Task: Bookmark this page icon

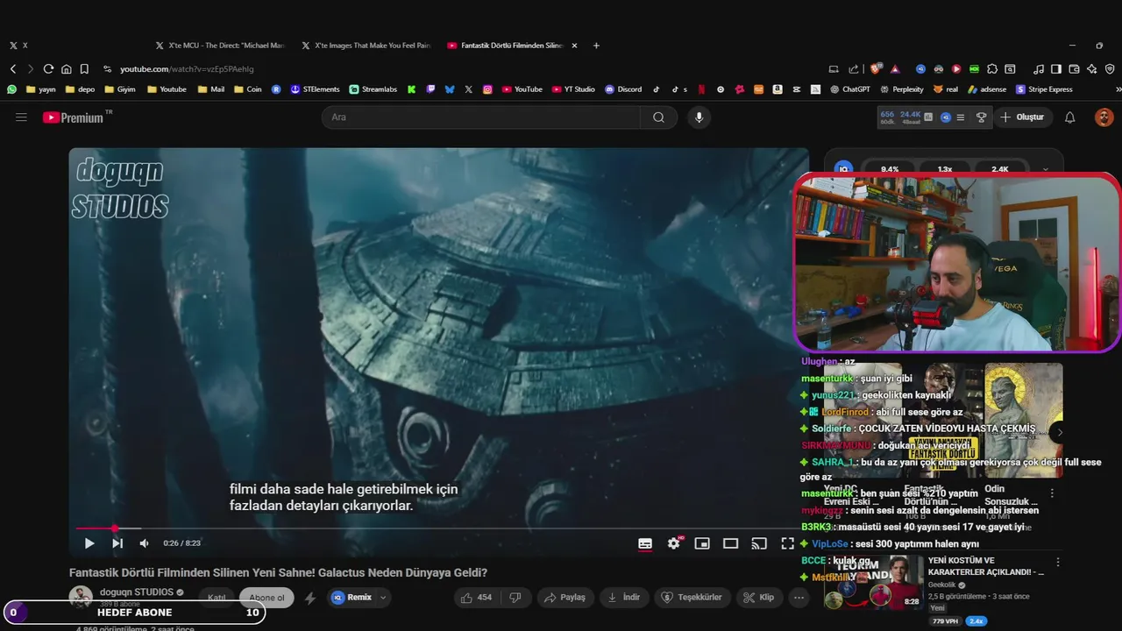Action: click(x=84, y=68)
